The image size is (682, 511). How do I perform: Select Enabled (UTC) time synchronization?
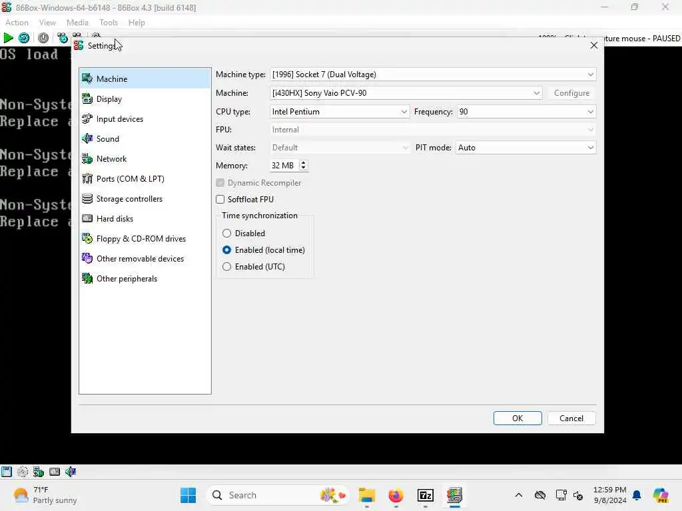[226, 266]
